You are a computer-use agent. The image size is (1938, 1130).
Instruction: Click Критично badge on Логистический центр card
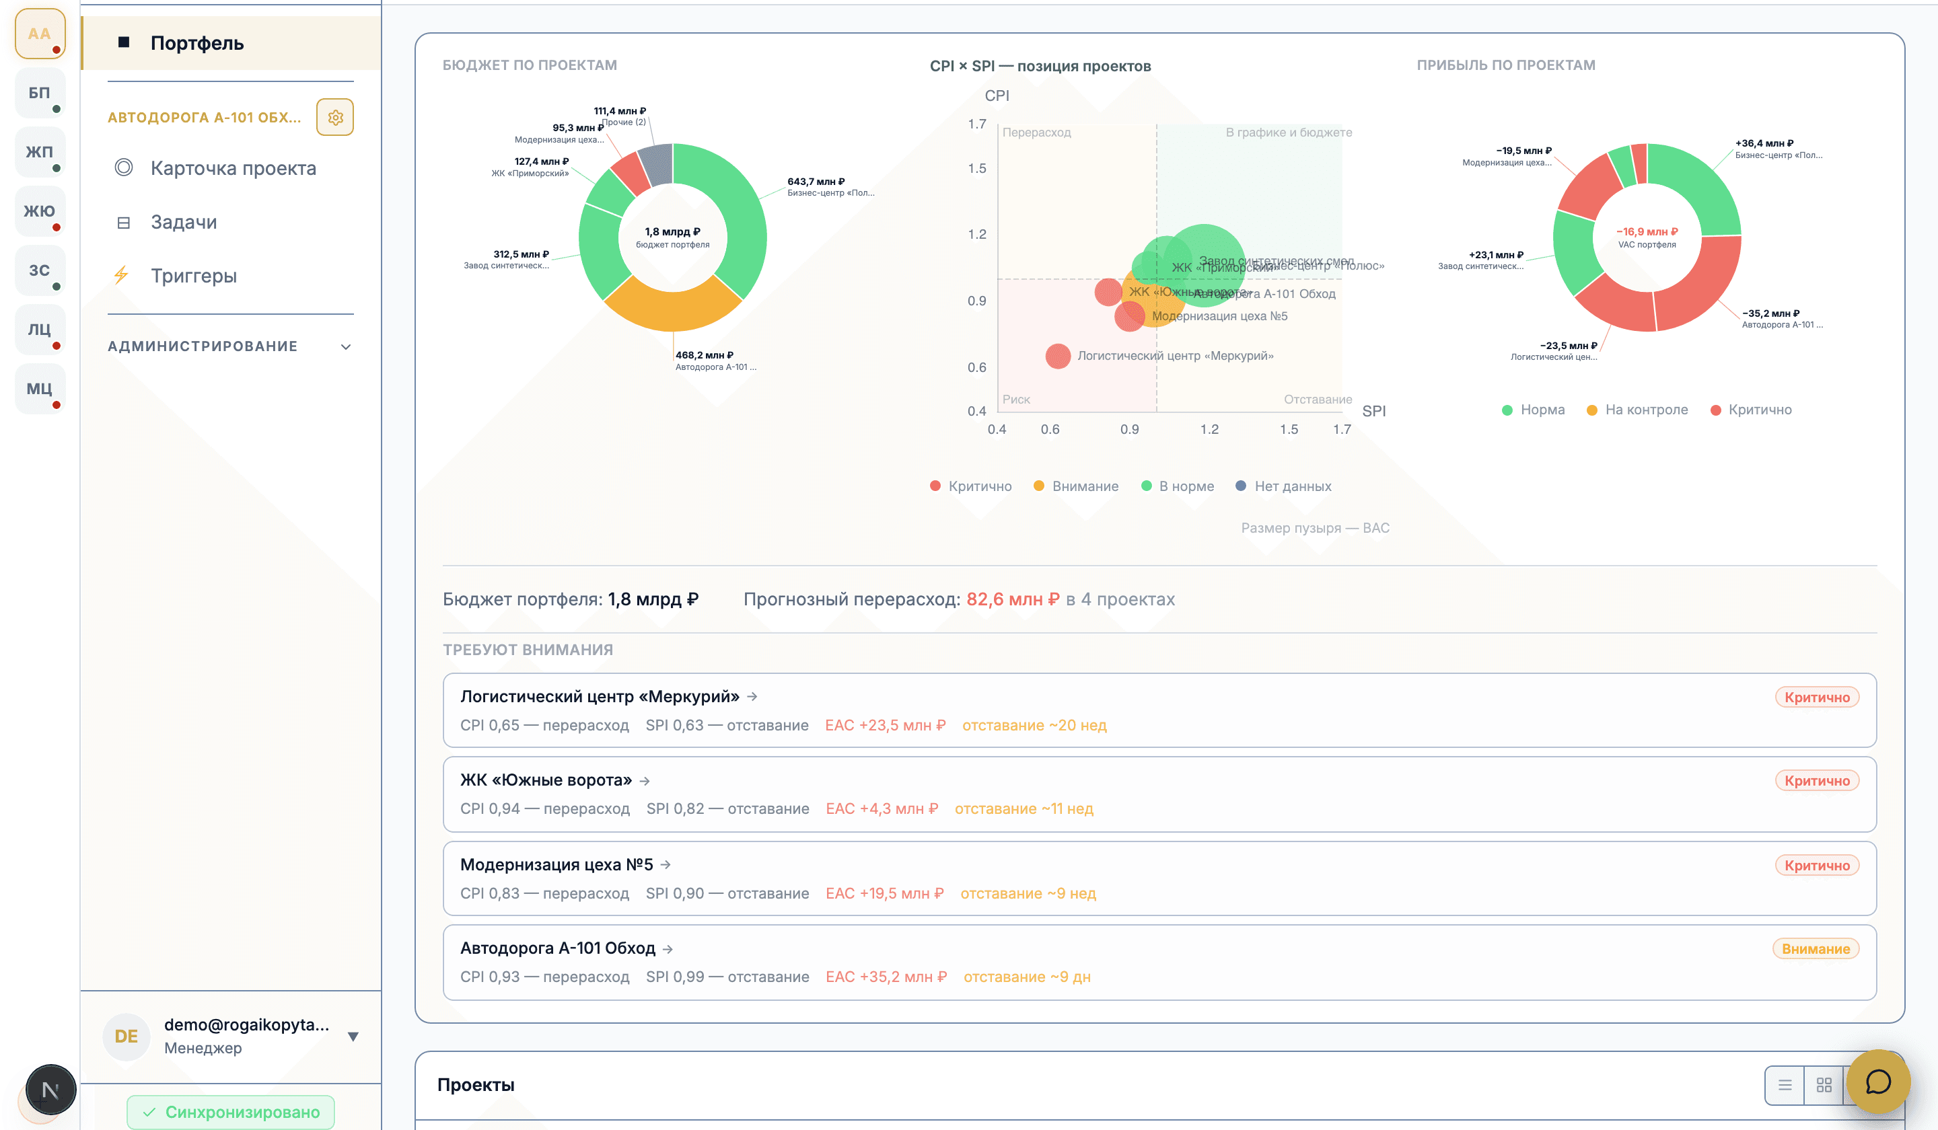pos(1818,698)
